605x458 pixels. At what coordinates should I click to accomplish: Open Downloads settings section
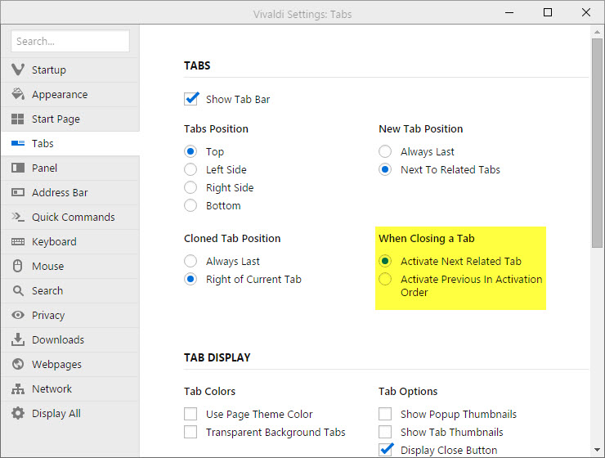pos(70,339)
